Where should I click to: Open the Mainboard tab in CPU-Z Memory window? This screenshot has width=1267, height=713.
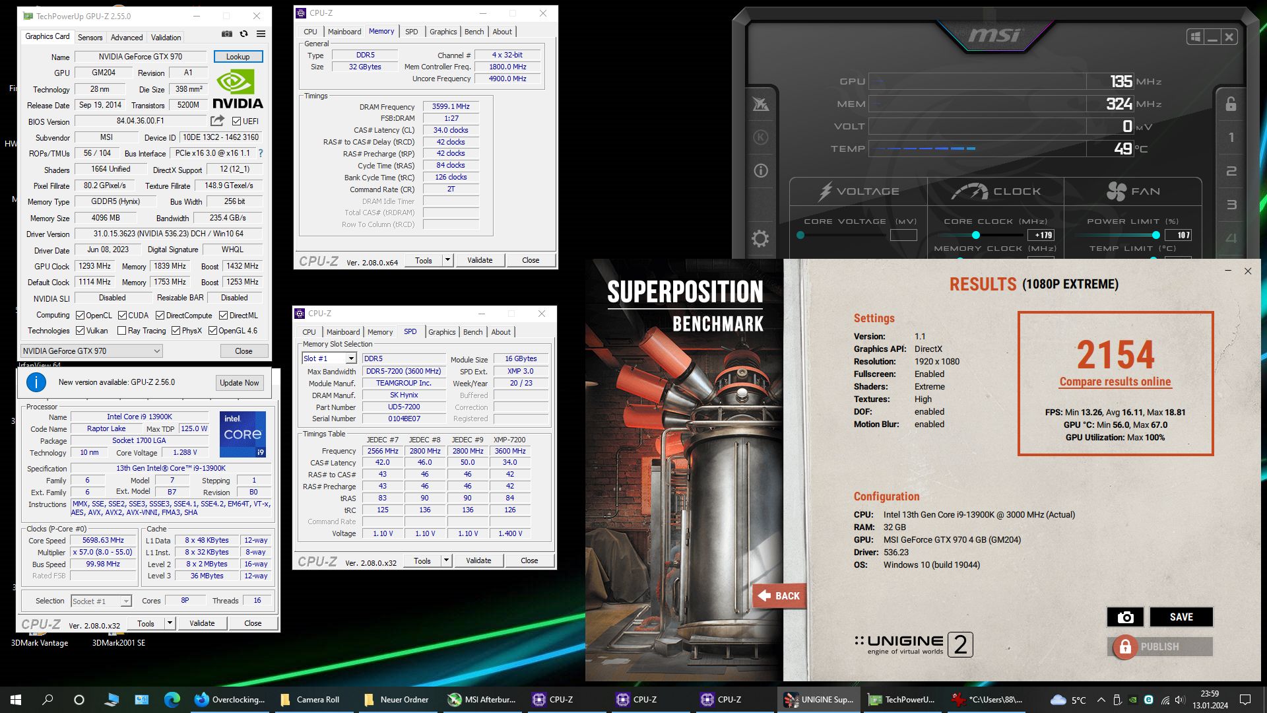coord(344,32)
